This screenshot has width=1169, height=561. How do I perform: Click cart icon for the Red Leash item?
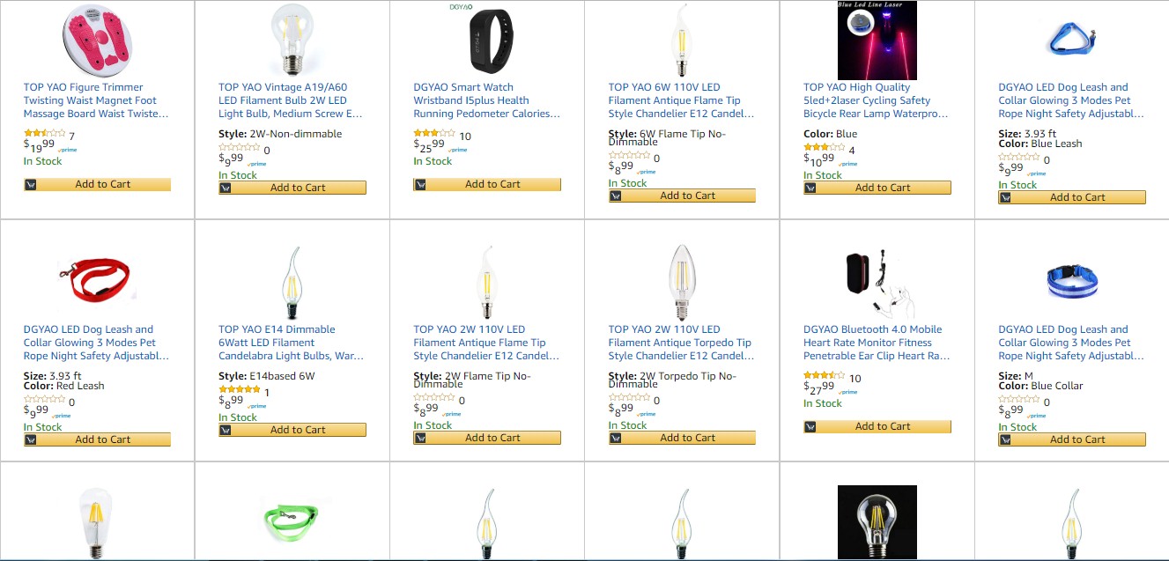click(x=31, y=439)
